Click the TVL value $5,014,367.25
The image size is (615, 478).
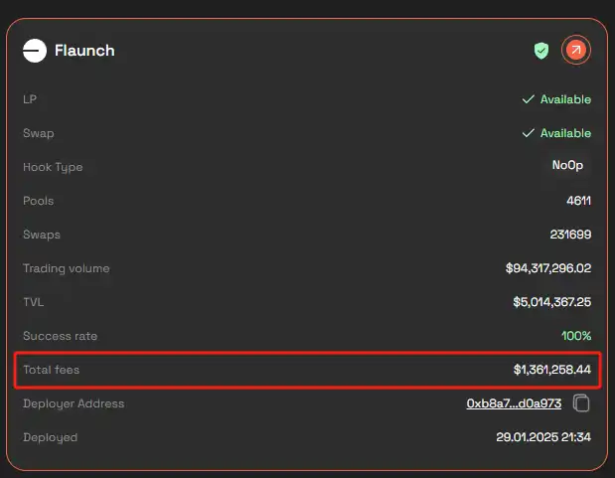point(551,302)
